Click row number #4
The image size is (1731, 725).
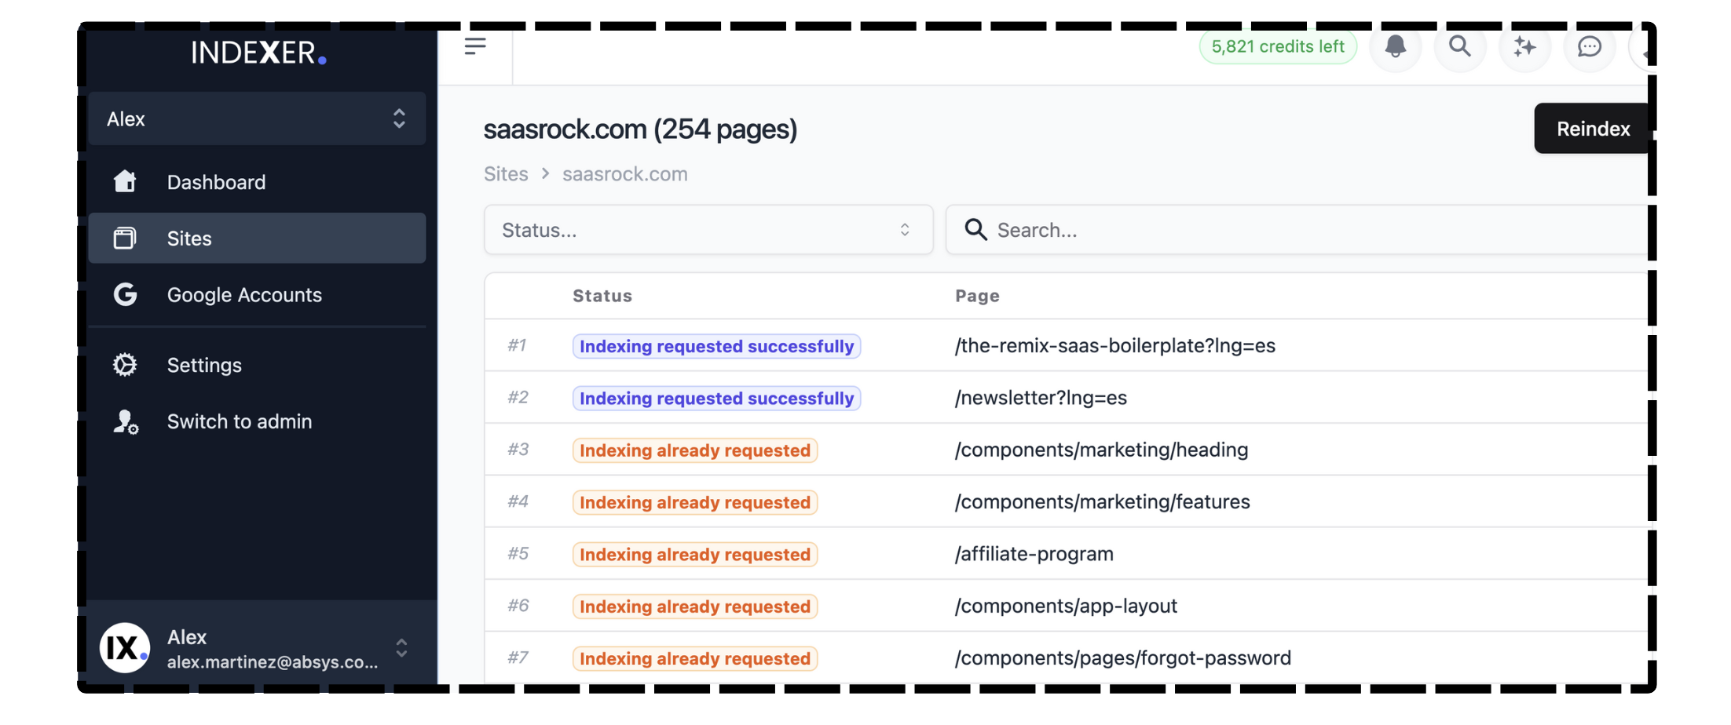click(x=518, y=501)
